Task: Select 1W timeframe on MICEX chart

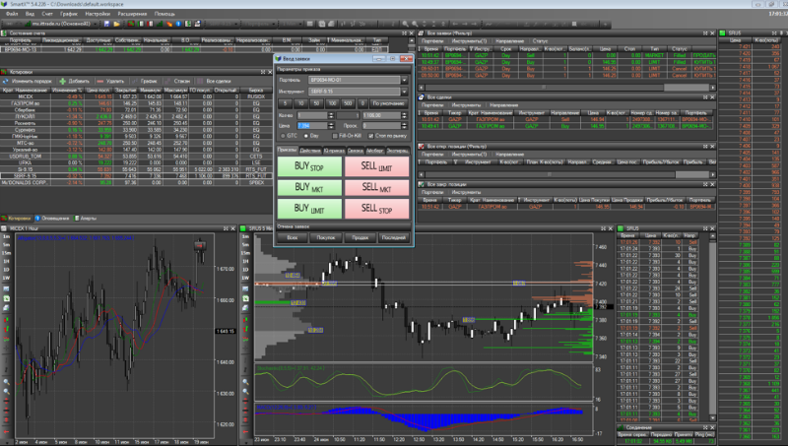Action: 6,278
